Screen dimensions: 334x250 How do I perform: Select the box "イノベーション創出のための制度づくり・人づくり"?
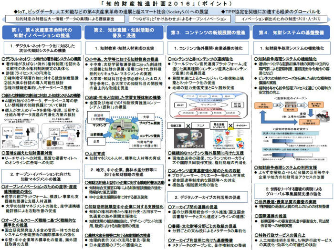[x=281, y=19]
